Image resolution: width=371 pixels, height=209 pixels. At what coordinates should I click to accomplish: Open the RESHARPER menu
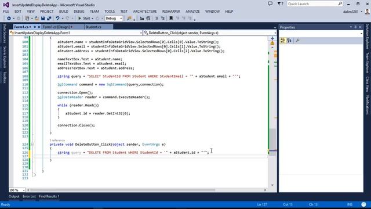tap(171, 12)
